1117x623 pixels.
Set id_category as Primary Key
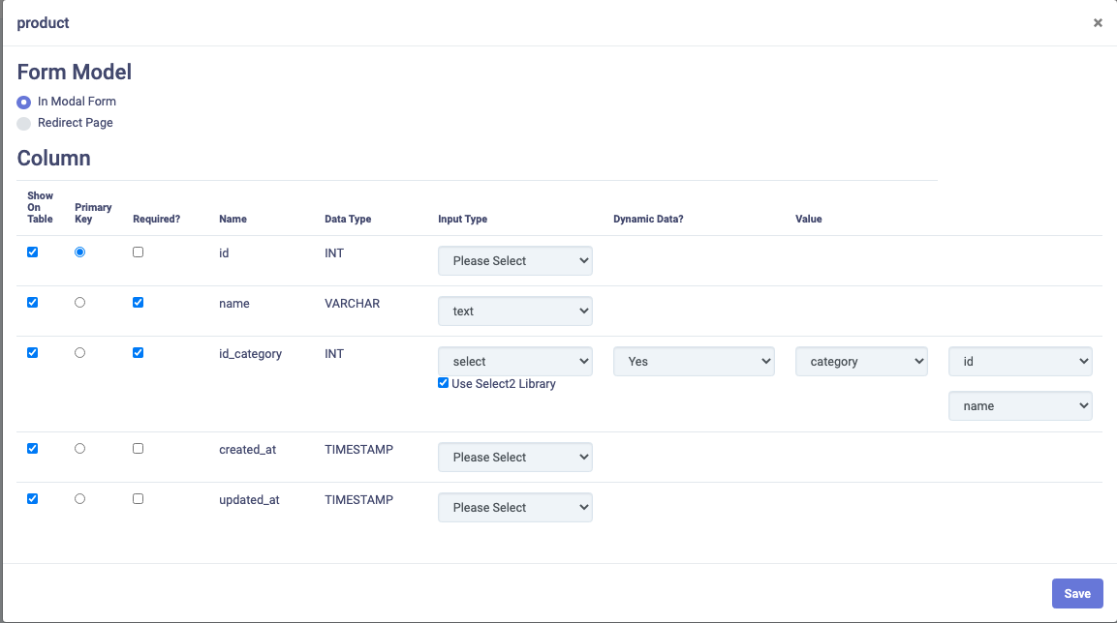79,352
